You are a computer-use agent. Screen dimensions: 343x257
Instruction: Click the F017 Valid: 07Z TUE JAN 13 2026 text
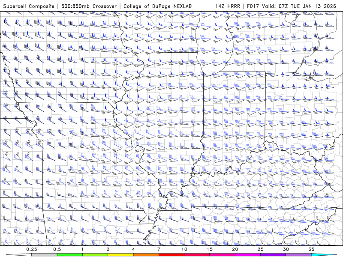[x=292, y=6]
